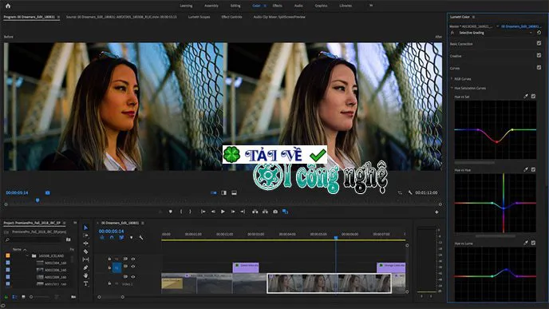Open Selective Grading effect dropdown
The width and height of the screenshot is (549, 309).
[x=531, y=33]
